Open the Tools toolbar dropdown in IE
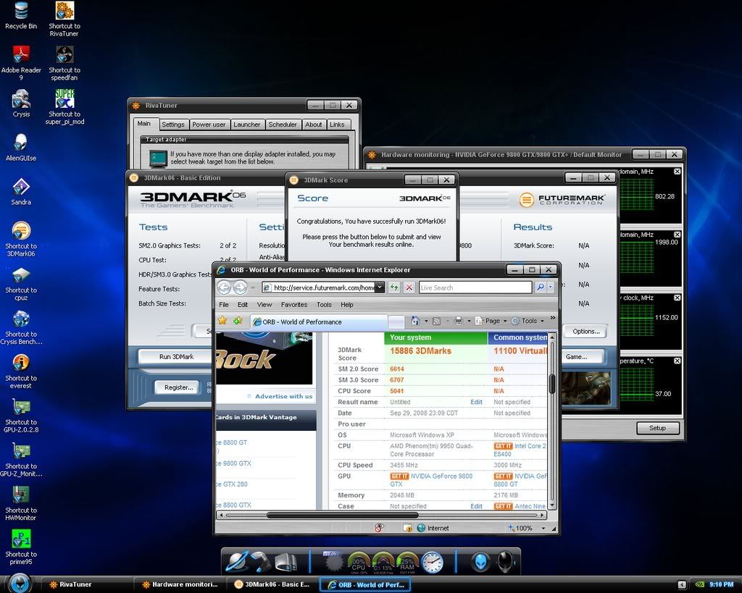 [528, 321]
